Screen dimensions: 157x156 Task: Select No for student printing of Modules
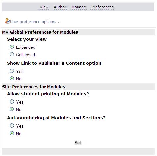point(12,109)
